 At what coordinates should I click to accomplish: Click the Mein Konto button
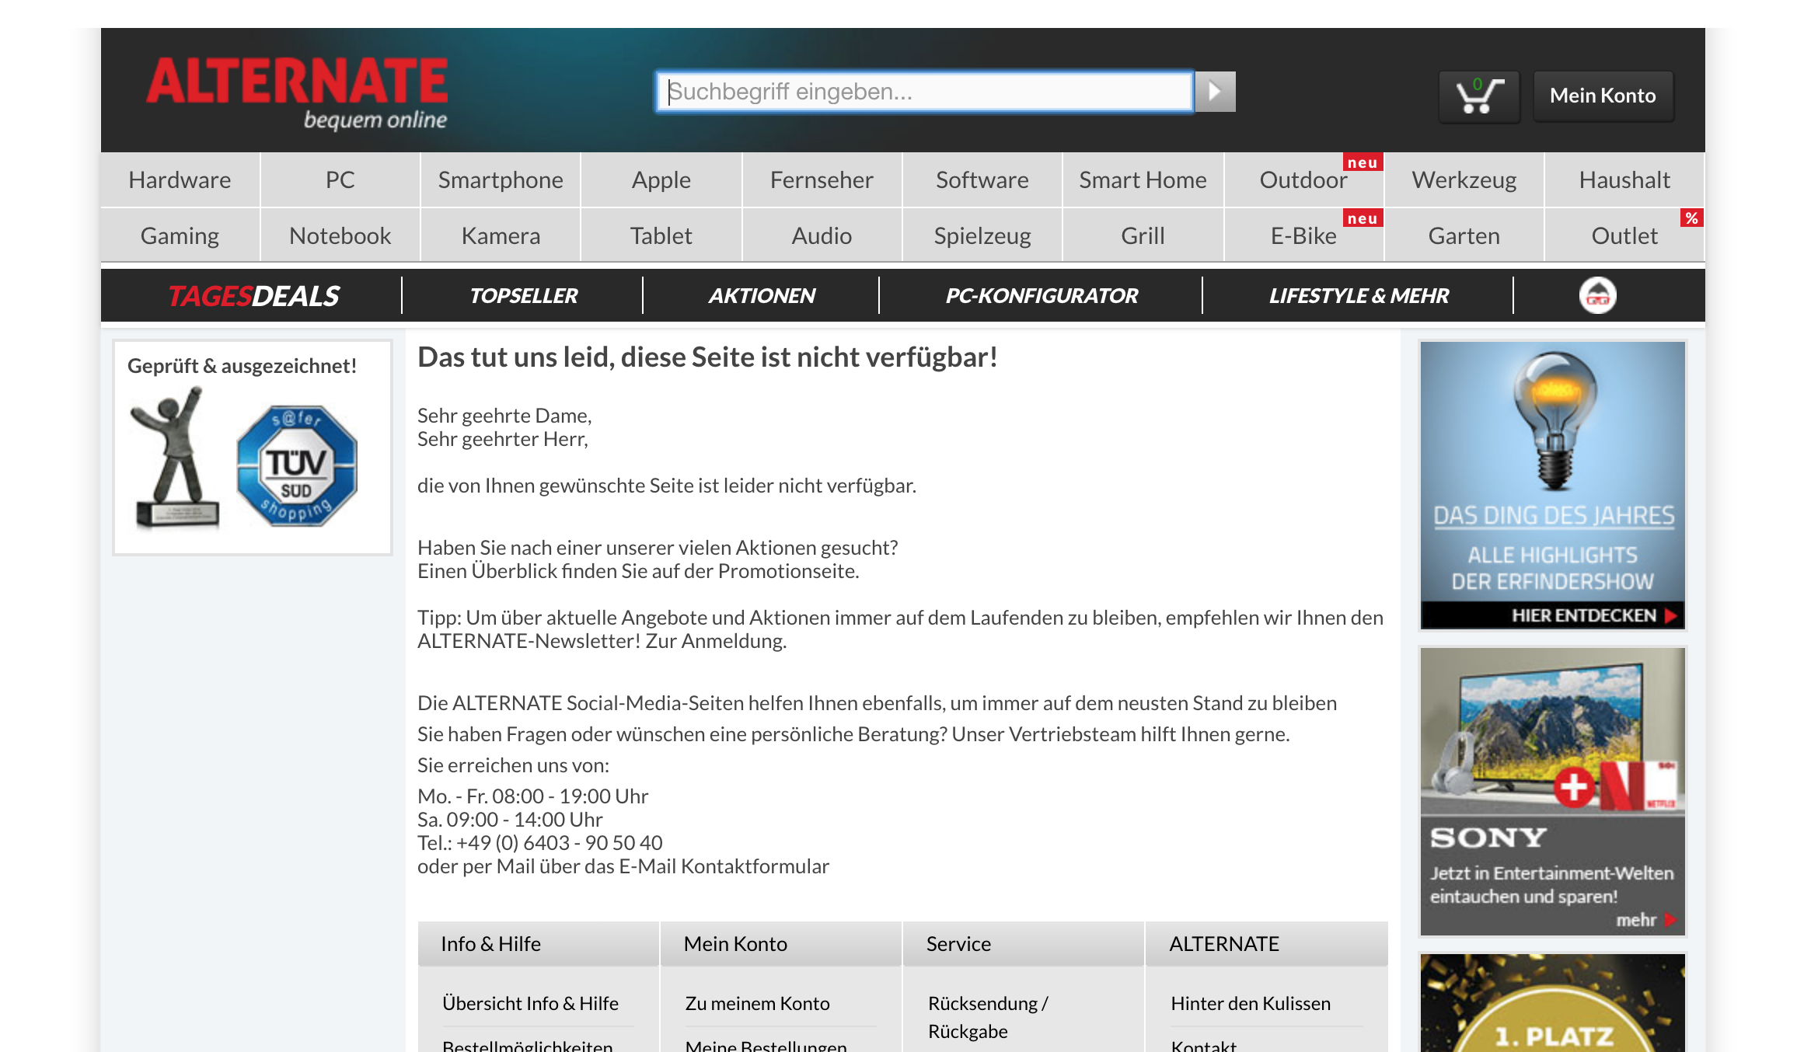click(1602, 96)
